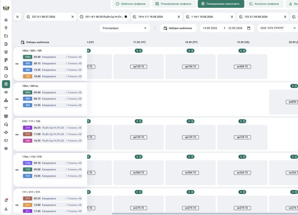Switch to Планирование графиков tab
The width and height of the screenshot is (298, 215).
174,4
